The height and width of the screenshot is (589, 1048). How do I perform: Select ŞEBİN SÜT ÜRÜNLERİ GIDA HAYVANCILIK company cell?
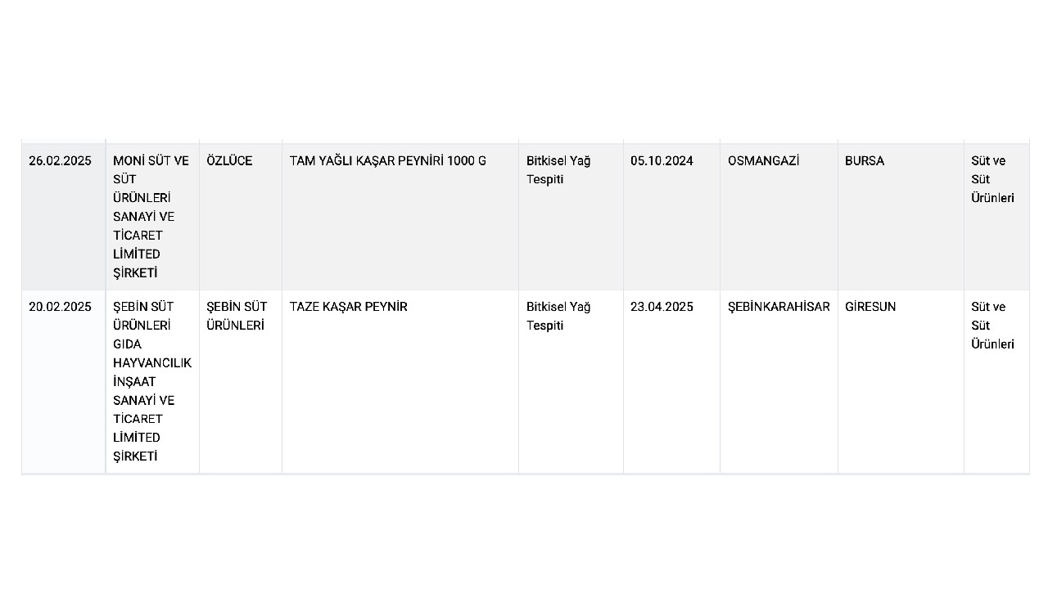(152, 381)
